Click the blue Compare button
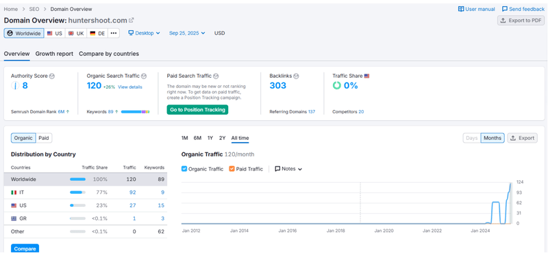This screenshot has height=256, width=548. coord(25,248)
